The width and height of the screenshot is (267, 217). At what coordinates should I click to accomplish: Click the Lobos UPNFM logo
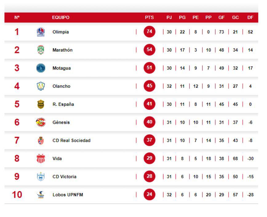pyautogui.click(x=41, y=195)
